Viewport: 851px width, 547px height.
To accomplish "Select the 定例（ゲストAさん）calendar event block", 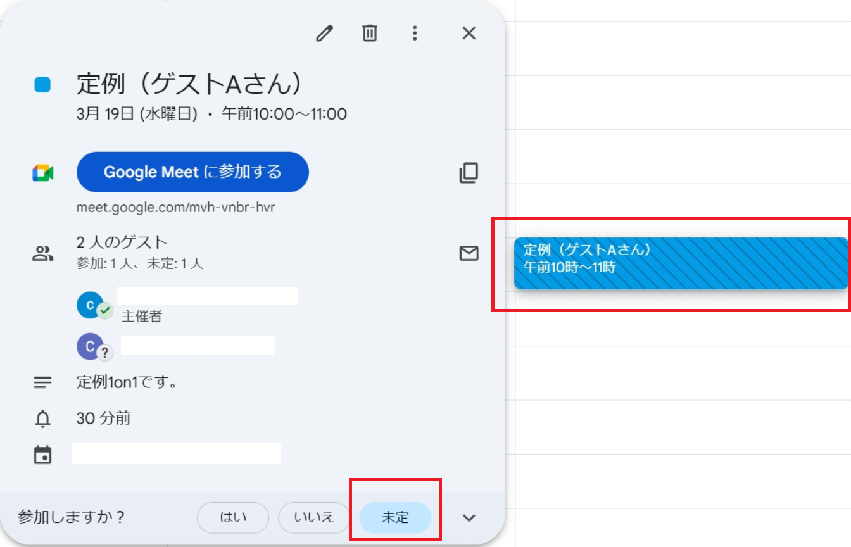I will 680,263.
